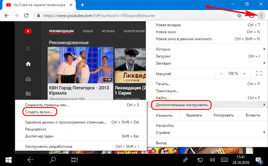Reload the page with the refresh icon
Image resolution: width=268 pixels, height=166 pixels.
tap(26, 16)
